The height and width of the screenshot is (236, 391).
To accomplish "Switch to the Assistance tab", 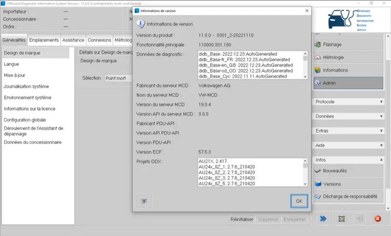I will click(73, 40).
